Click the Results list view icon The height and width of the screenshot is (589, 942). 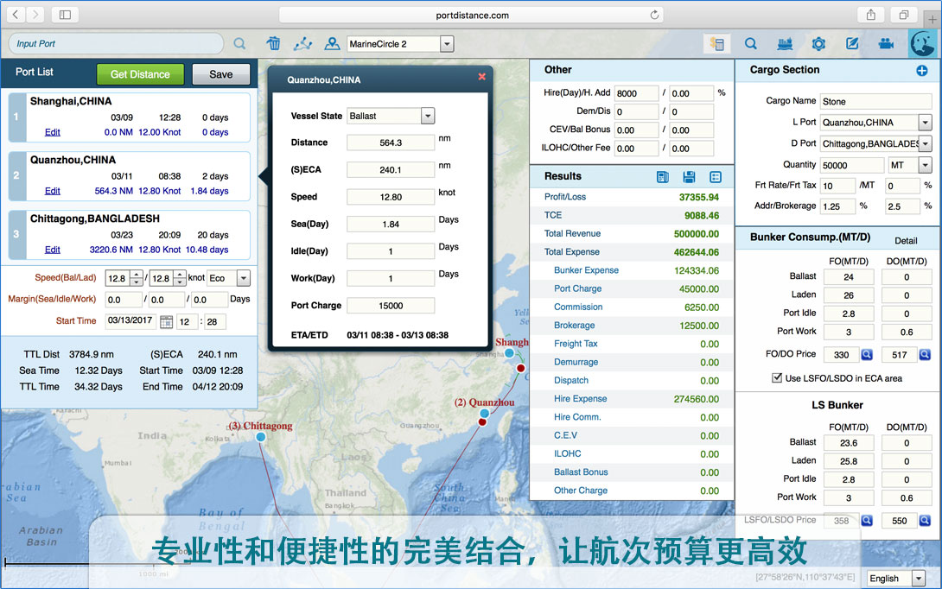716,176
